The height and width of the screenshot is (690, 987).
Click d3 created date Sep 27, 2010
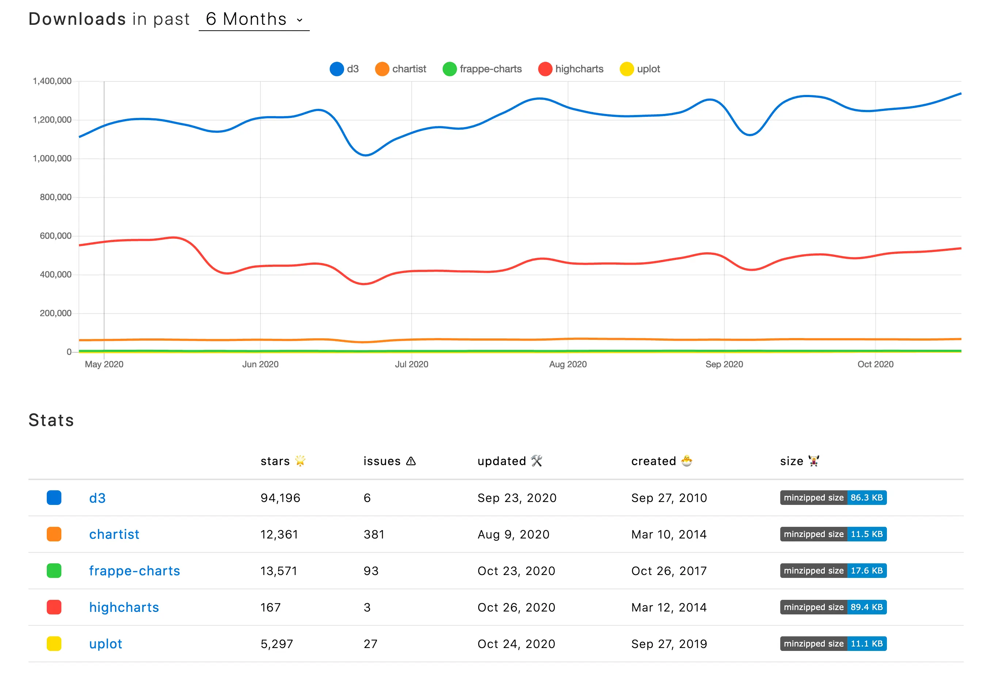pos(669,498)
